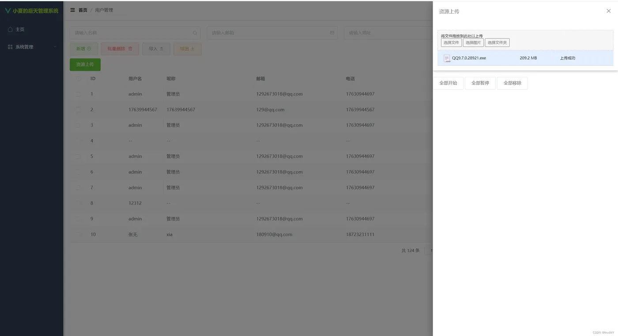Go to 首页 breadcrumb
The height and width of the screenshot is (336, 618).
(83, 10)
